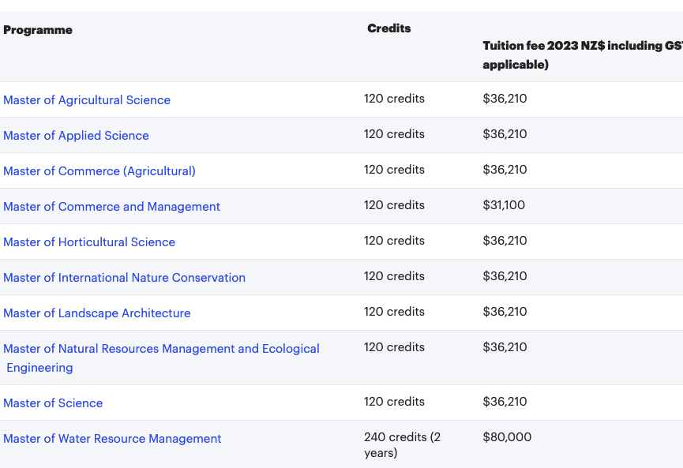Open Master of Horticultural Science page
Viewport: 683px width, 468px height.
pos(89,242)
